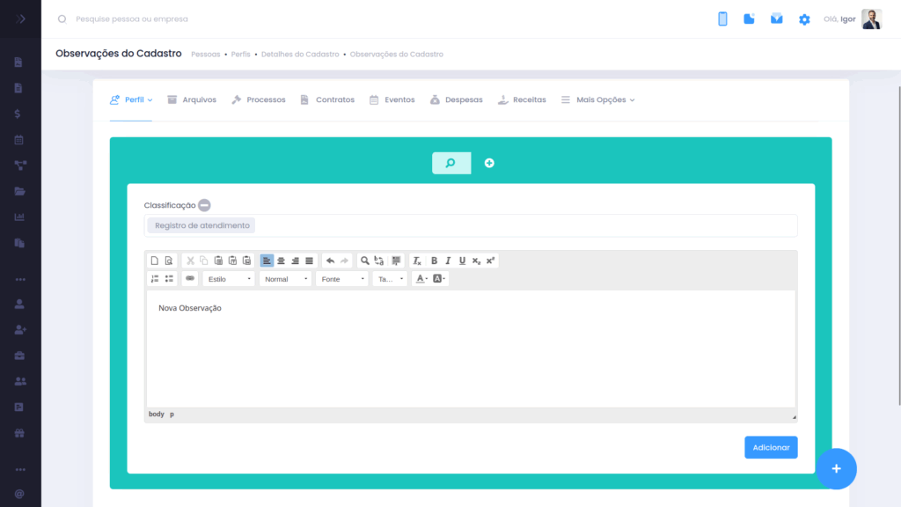Undo the last edit
This screenshot has width=901, height=507.
click(x=331, y=261)
